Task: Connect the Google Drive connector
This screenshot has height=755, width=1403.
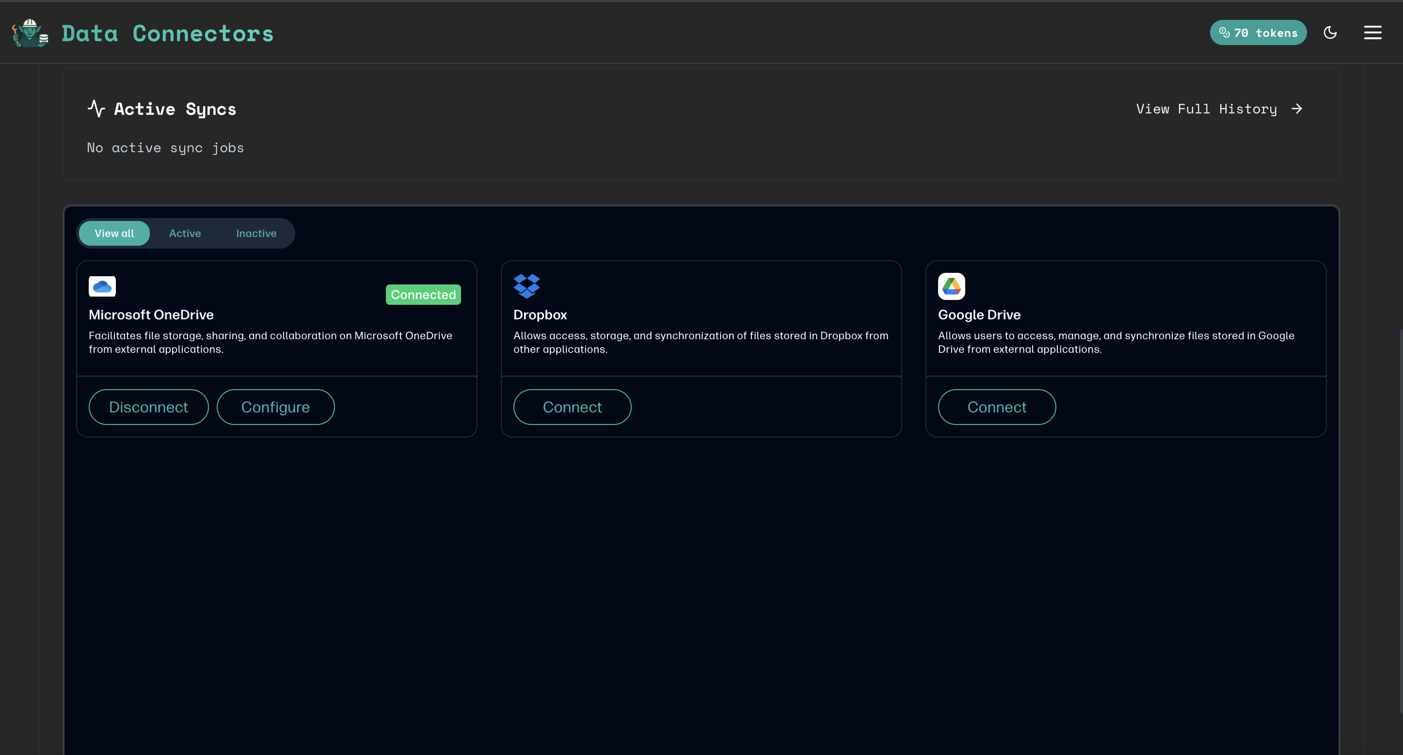Action: [x=997, y=407]
